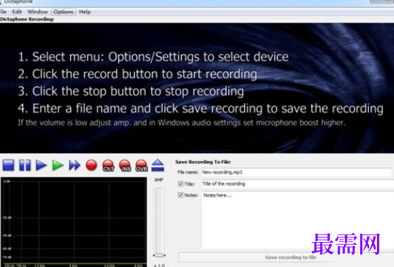Click the green Play arrow button
The width and height of the screenshot is (394, 267).
[x=57, y=165]
